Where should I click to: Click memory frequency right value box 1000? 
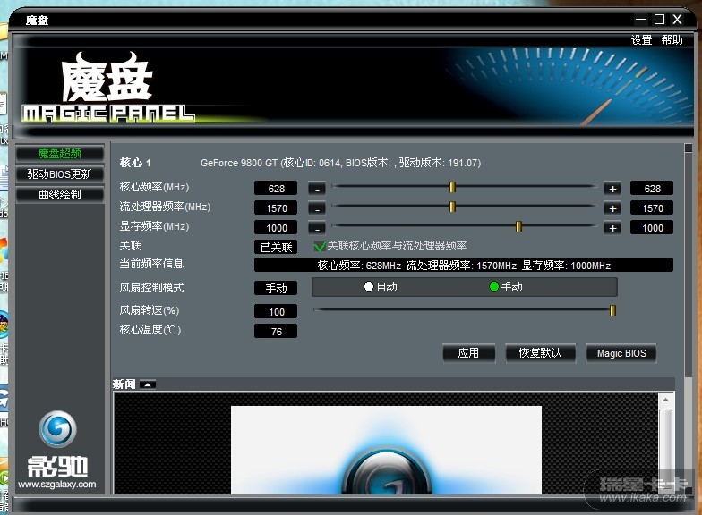652,228
